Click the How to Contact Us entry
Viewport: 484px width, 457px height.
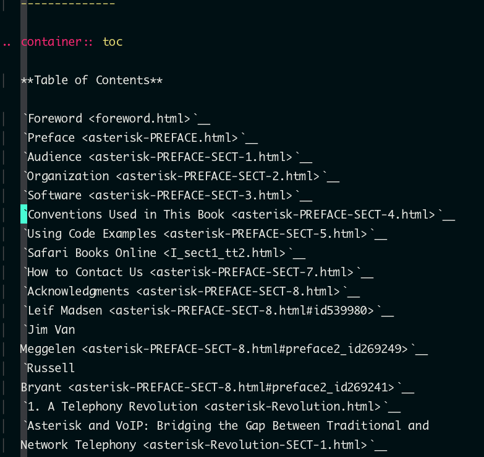tap(197, 272)
